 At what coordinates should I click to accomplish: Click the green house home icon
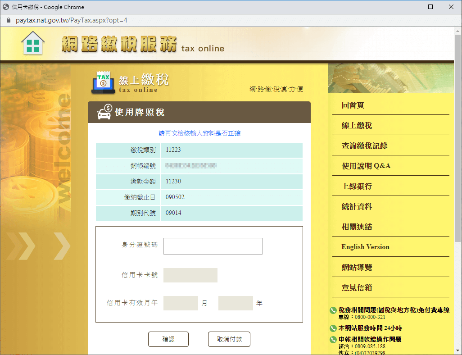pos(33,43)
